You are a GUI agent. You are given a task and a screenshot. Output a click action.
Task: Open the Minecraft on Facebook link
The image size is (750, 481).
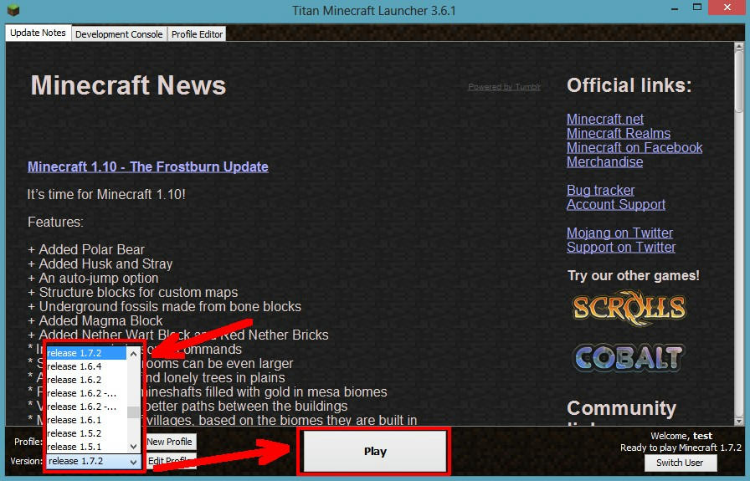click(634, 148)
